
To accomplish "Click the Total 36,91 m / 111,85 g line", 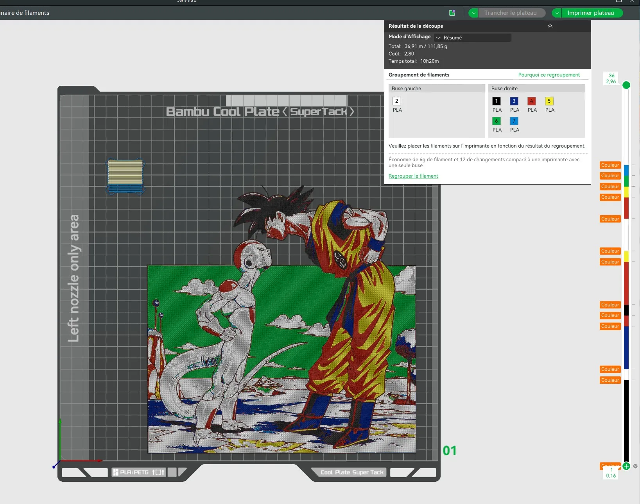I will 418,46.
